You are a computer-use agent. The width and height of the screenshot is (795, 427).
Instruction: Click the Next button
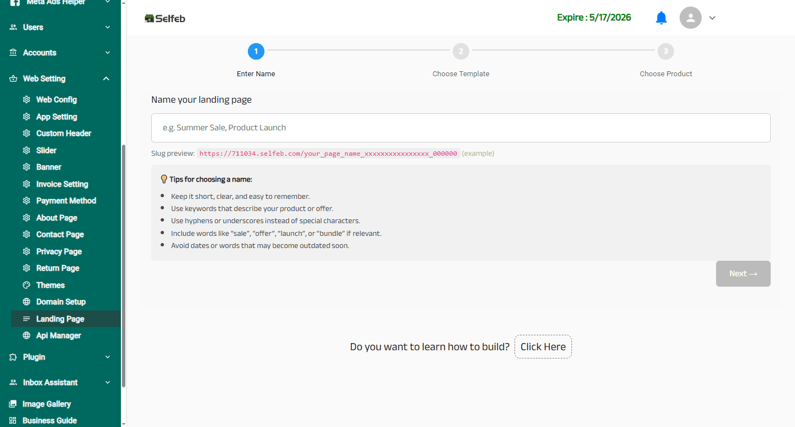[x=743, y=273]
